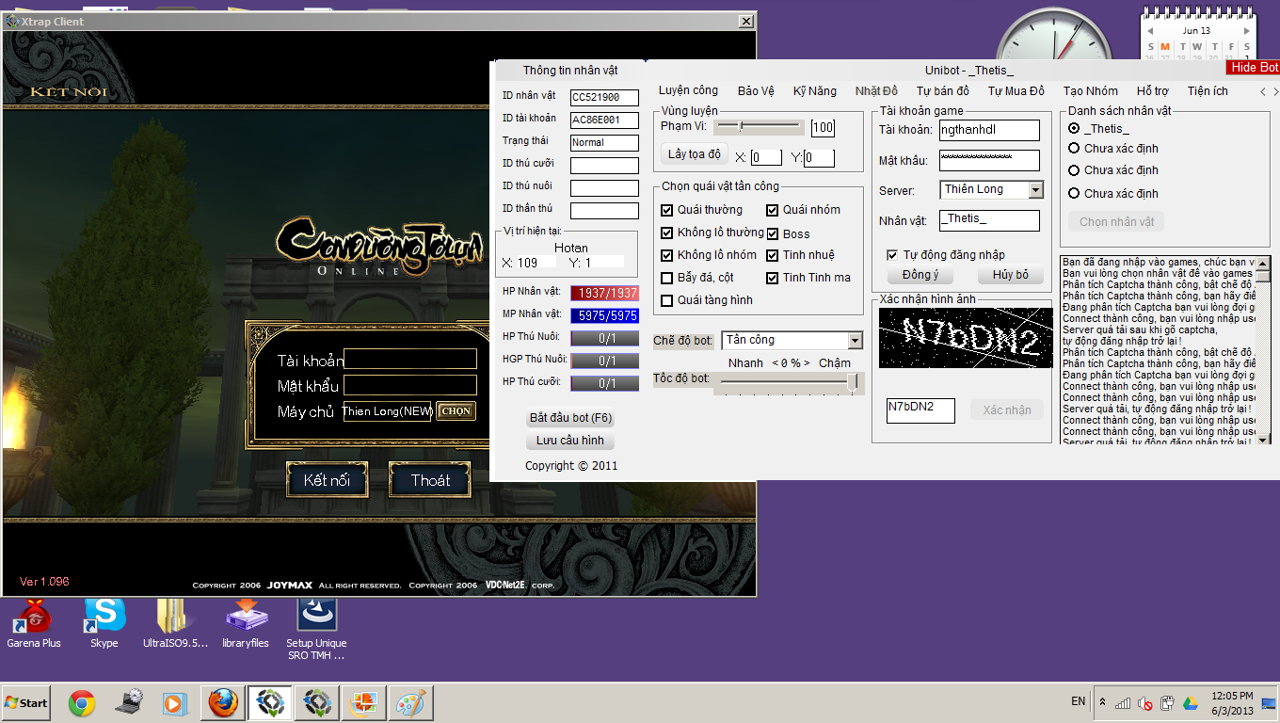Open Windows Media Player from taskbar

coord(175,703)
